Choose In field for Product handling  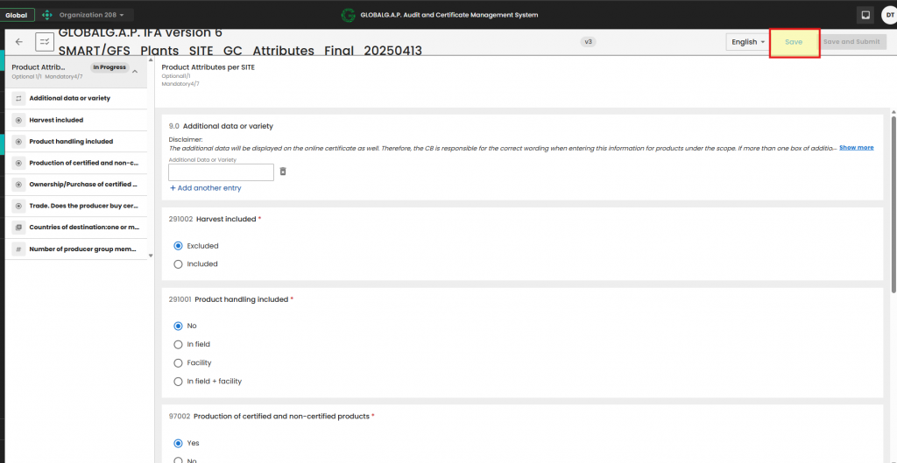(x=179, y=344)
